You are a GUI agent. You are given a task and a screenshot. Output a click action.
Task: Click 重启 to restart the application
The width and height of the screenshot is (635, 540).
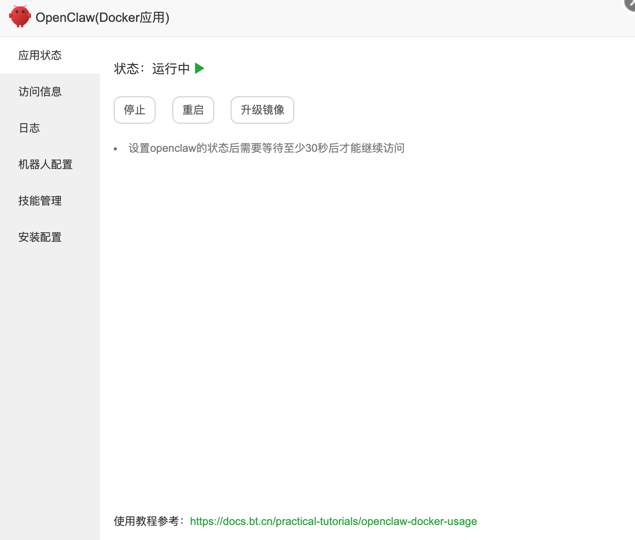coord(193,110)
